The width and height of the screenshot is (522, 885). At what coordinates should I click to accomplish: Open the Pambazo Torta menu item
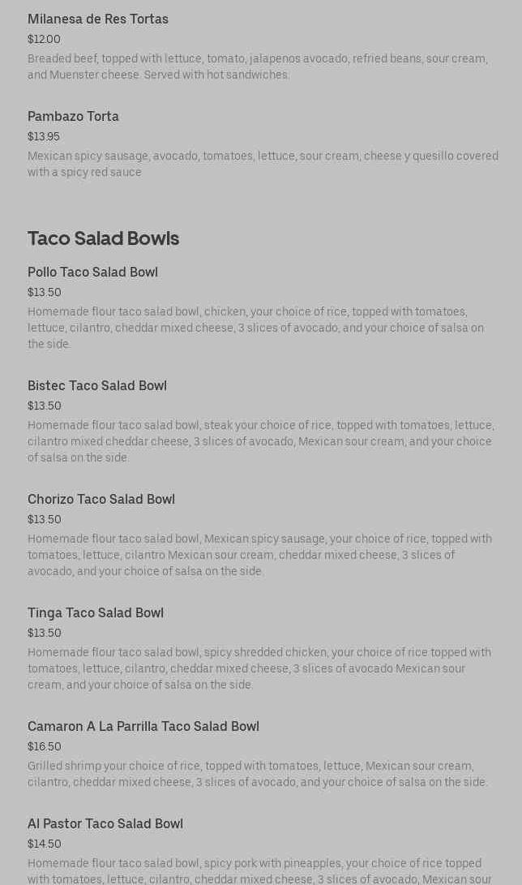tap(73, 117)
